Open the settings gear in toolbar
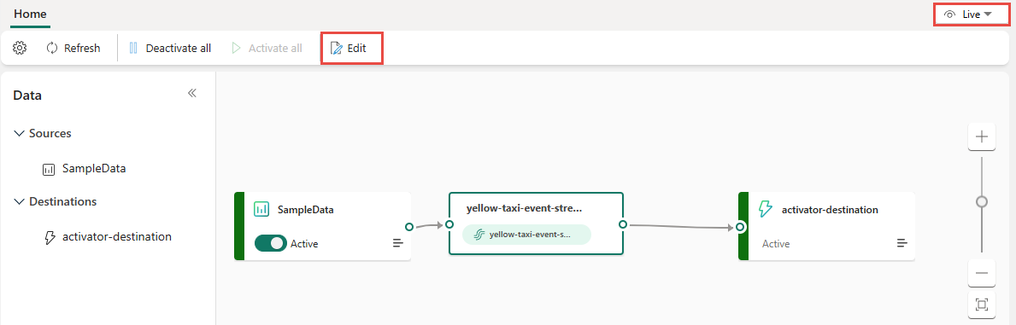 pyautogui.click(x=20, y=48)
